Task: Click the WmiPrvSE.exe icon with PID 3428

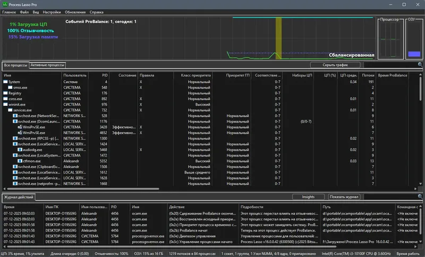Action: (x=19, y=127)
